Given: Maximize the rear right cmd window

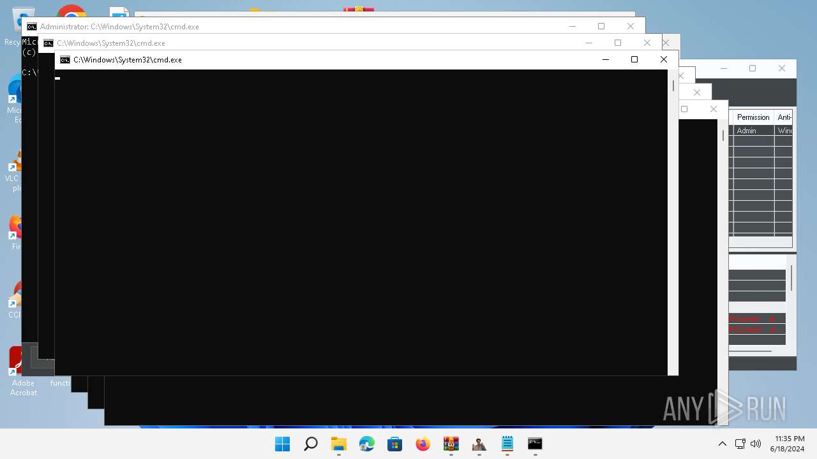Looking at the screenshot, I should point(684,109).
